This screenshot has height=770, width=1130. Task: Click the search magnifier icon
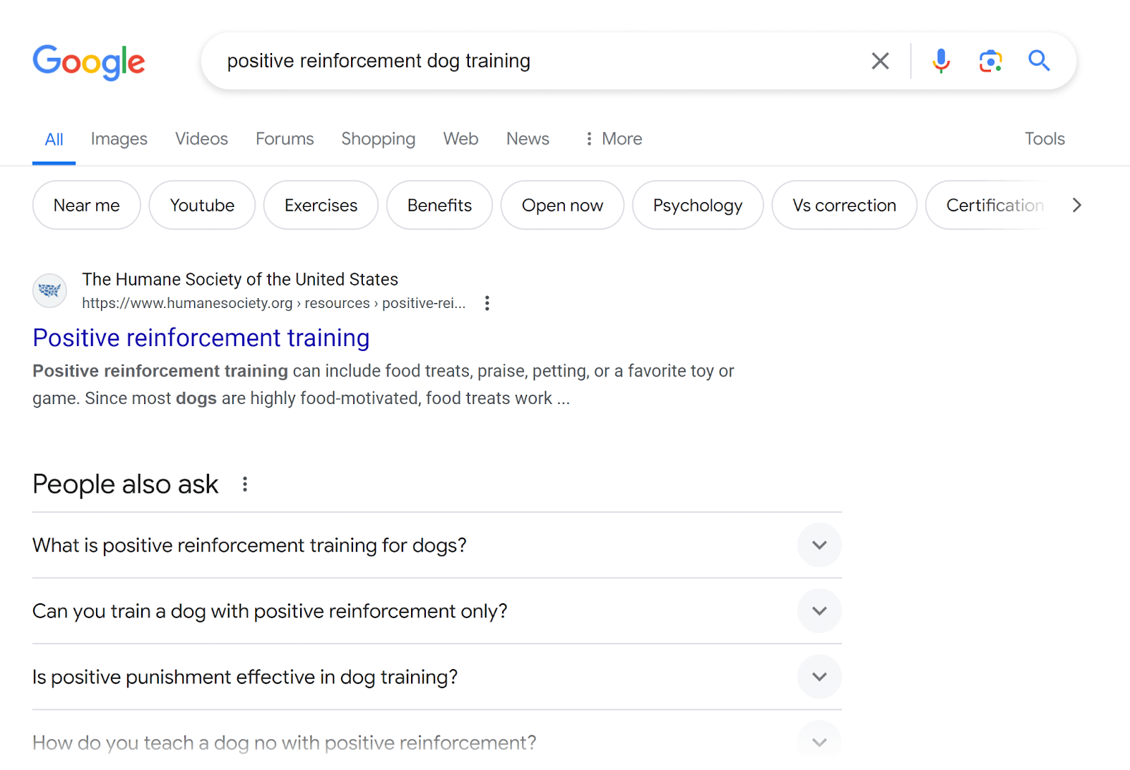[x=1039, y=61]
